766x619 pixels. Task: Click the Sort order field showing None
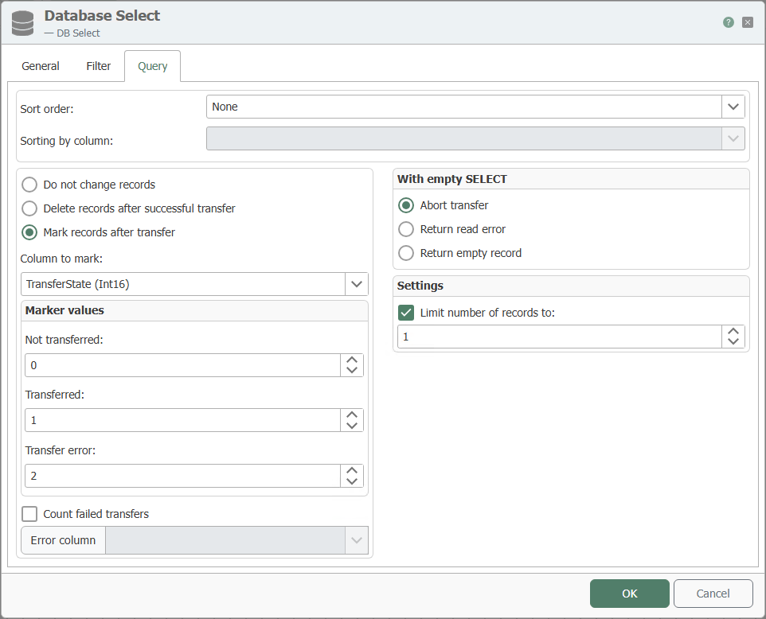point(463,107)
